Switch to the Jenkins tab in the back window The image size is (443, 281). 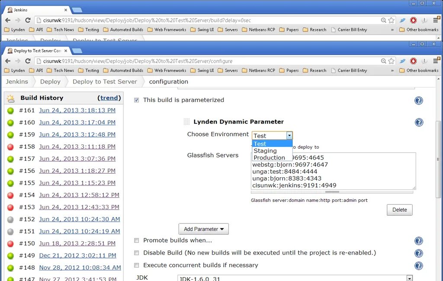click(37, 10)
